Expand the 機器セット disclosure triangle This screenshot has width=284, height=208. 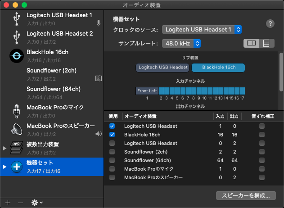point(5,167)
